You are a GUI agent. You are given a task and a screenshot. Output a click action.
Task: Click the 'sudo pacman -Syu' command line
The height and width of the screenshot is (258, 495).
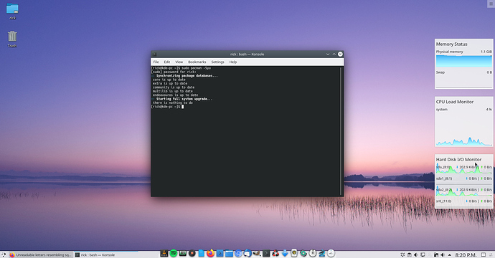(181, 68)
